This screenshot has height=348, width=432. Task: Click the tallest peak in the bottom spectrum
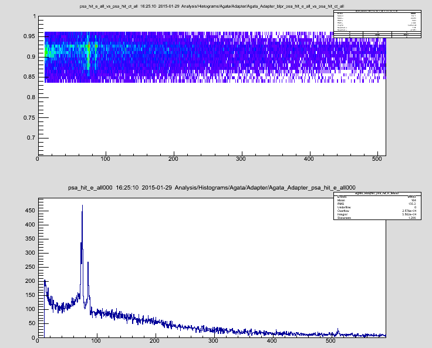point(82,207)
